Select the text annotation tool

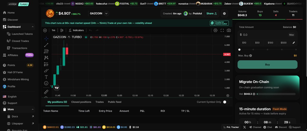(46, 77)
